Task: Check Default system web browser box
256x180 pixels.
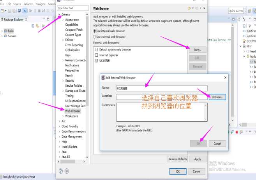Action: click(x=97, y=49)
